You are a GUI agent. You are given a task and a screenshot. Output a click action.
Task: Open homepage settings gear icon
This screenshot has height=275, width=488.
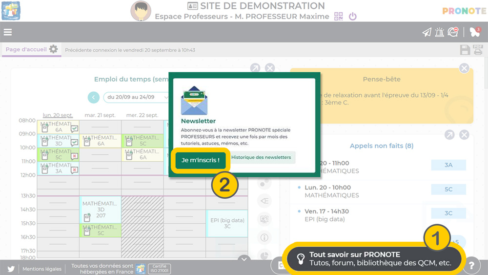point(54,49)
